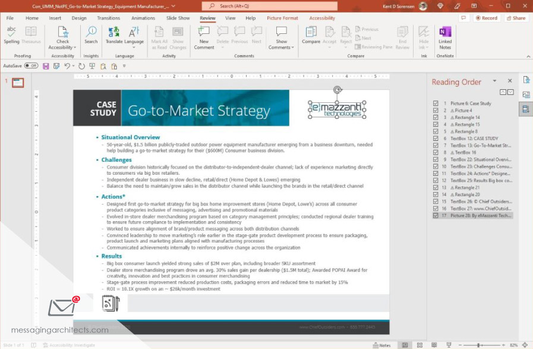Viewport: 533px width, 349px height.
Task: Open Reading Order pane options arrow
Action: pos(494,81)
